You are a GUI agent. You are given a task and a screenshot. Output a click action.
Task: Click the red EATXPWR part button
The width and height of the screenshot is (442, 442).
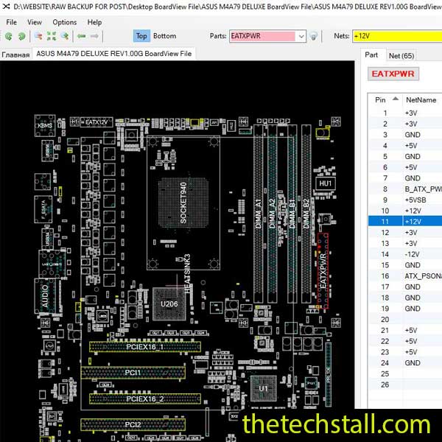coord(393,74)
